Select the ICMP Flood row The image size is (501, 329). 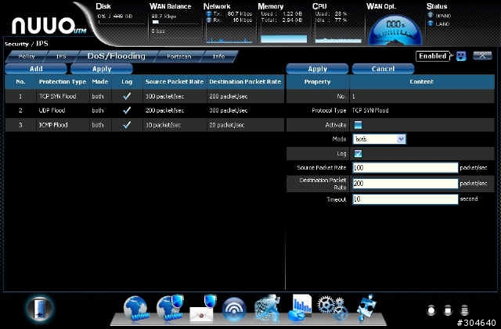144,125
